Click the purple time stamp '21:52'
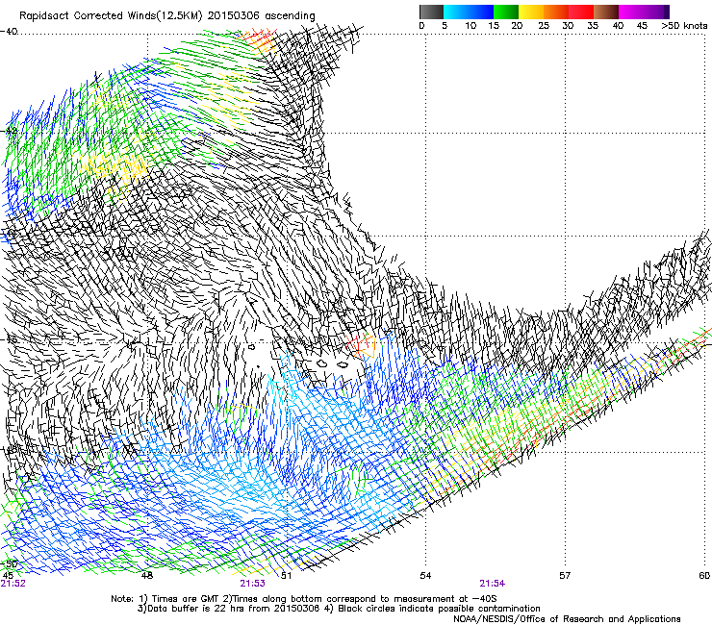 coord(13,584)
